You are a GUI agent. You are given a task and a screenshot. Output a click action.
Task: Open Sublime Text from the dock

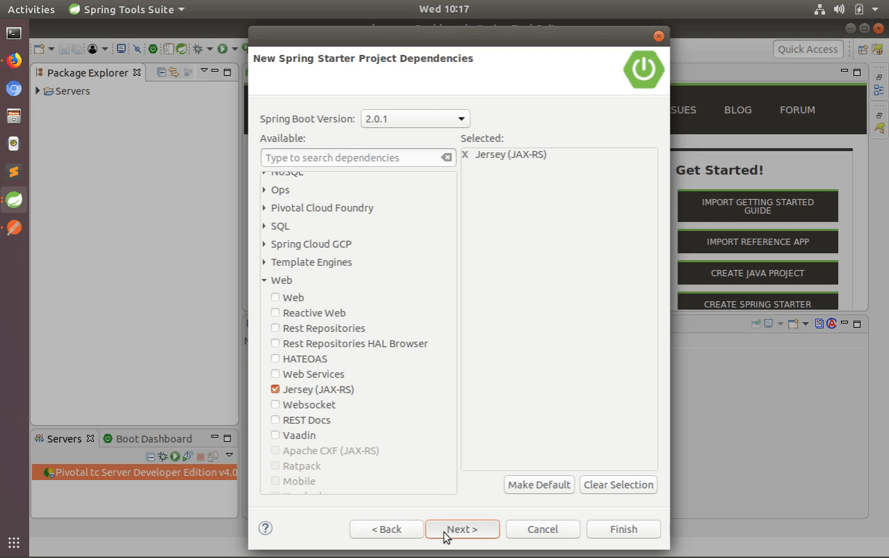(14, 171)
